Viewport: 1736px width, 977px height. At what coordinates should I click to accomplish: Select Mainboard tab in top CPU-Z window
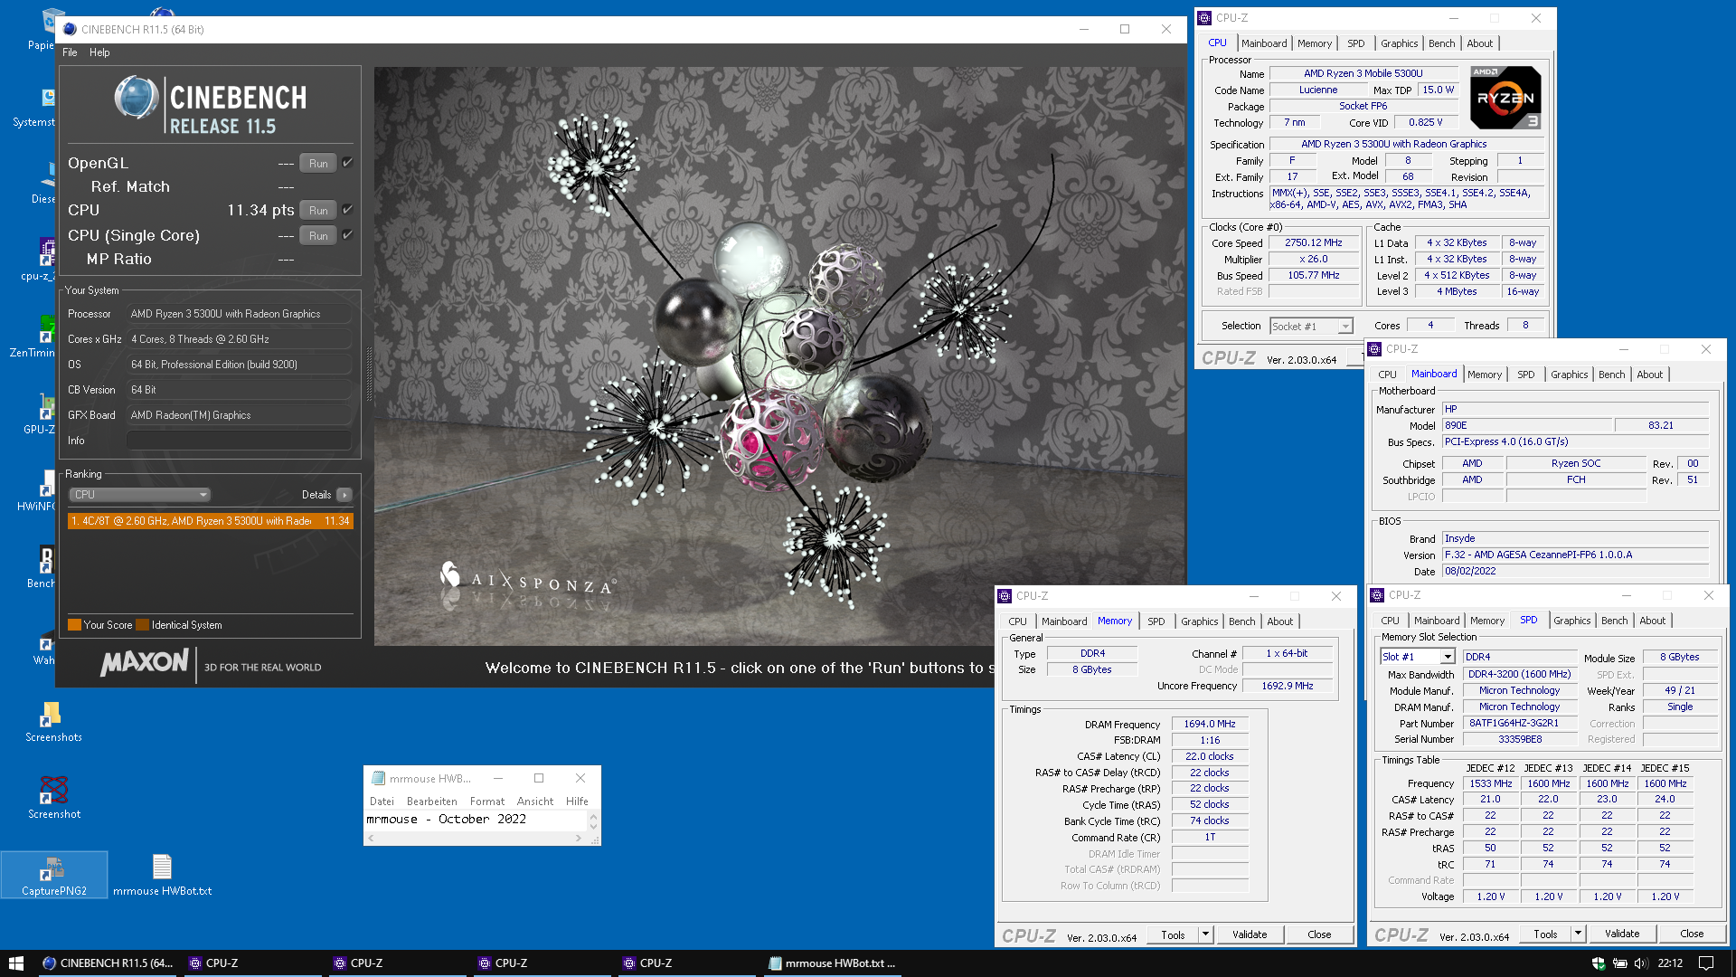tap(1263, 43)
